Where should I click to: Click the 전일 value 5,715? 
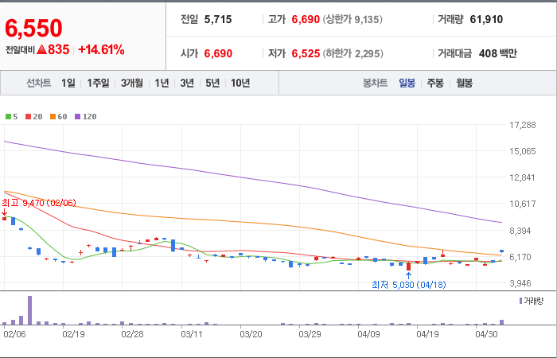[218, 19]
